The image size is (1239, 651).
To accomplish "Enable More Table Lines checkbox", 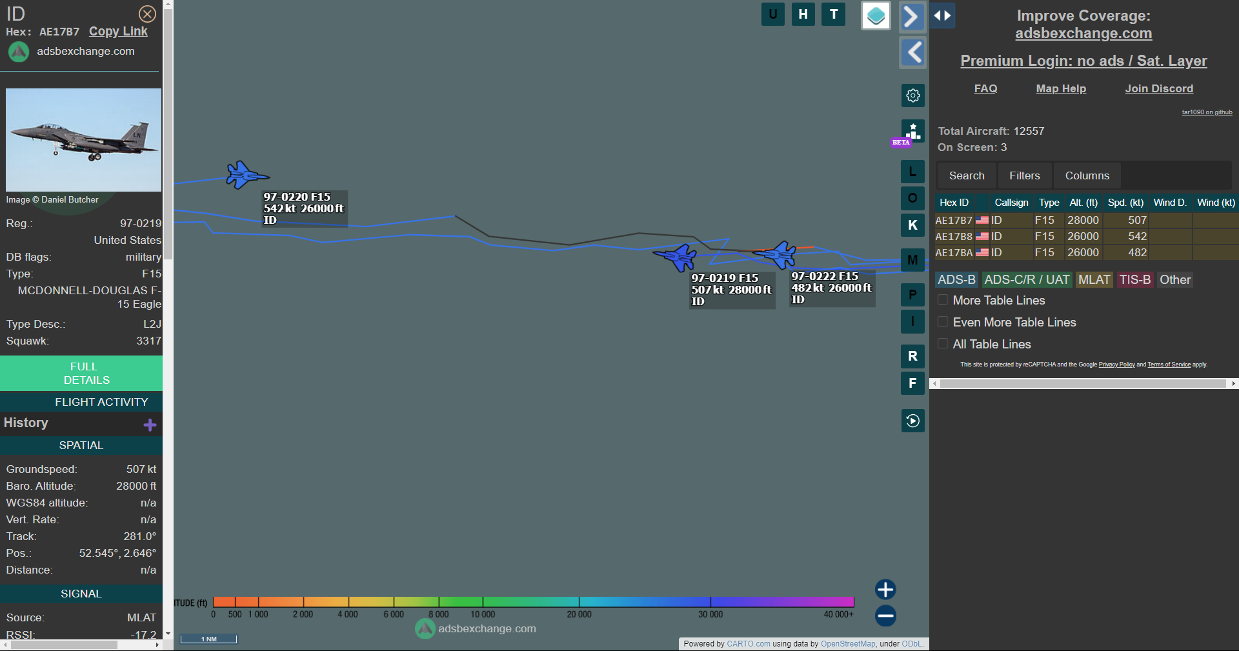I will [943, 300].
